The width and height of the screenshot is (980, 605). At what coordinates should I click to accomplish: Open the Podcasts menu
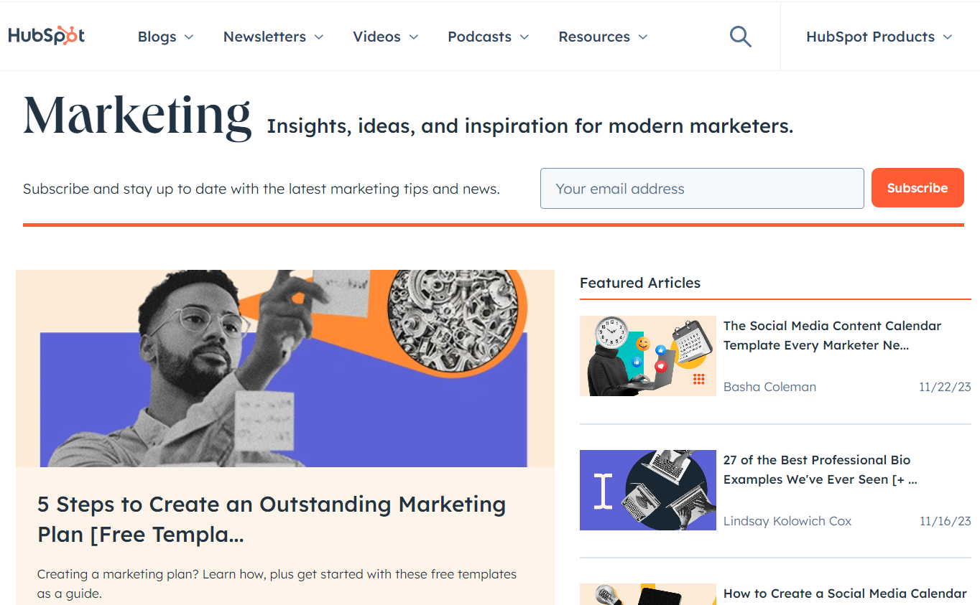click(488, 37)
